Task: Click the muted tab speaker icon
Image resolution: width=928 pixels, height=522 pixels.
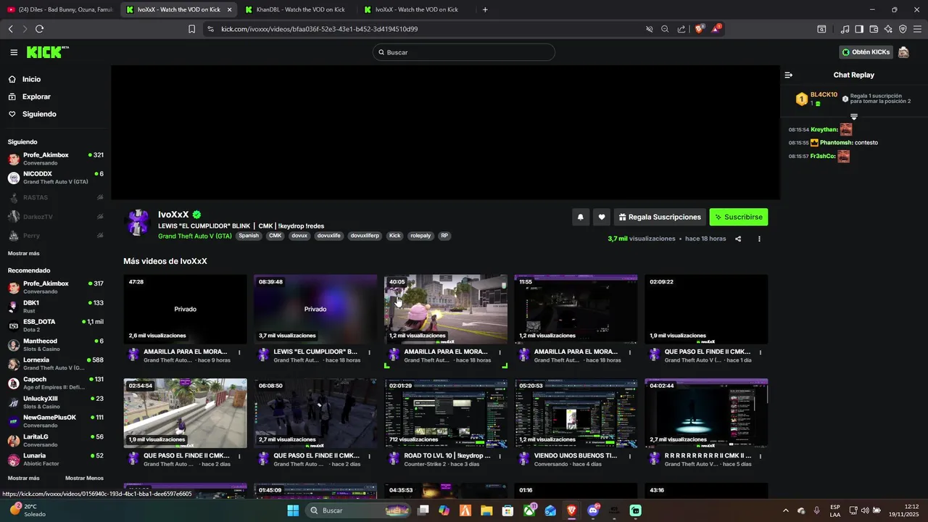Action: 649,29
